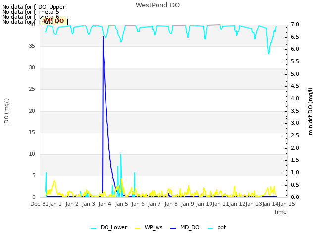Click the blue MD_DO spike peak on Jan 4
Image resolution: width=317 pixels, height=237 pixels.
103,37
